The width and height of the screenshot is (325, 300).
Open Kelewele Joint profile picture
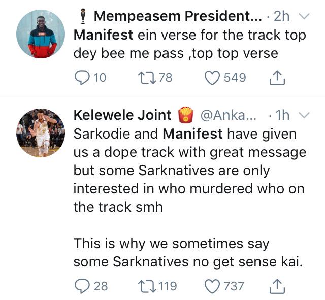[x=41, y=133]
